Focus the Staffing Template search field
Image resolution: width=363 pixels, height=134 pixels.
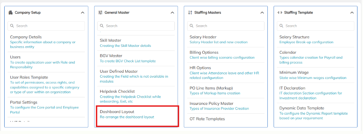[316, 26]
